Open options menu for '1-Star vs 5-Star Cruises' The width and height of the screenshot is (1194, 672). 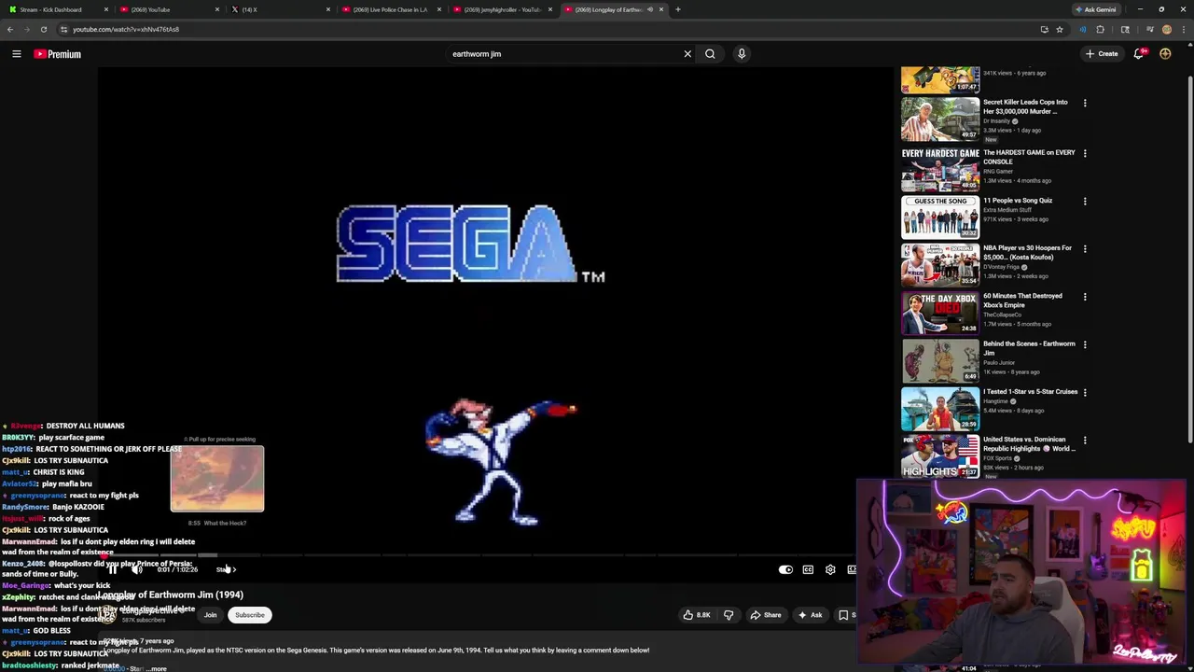[x=1085, y=392]
